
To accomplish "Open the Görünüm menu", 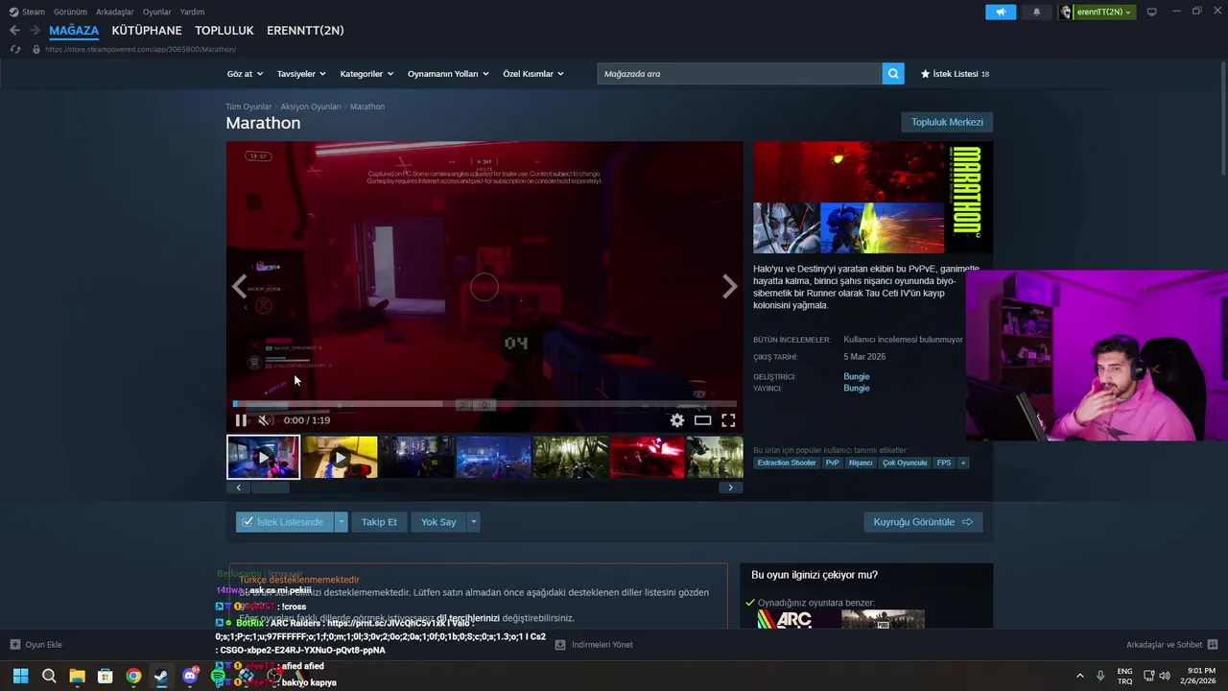I will 70,12.
